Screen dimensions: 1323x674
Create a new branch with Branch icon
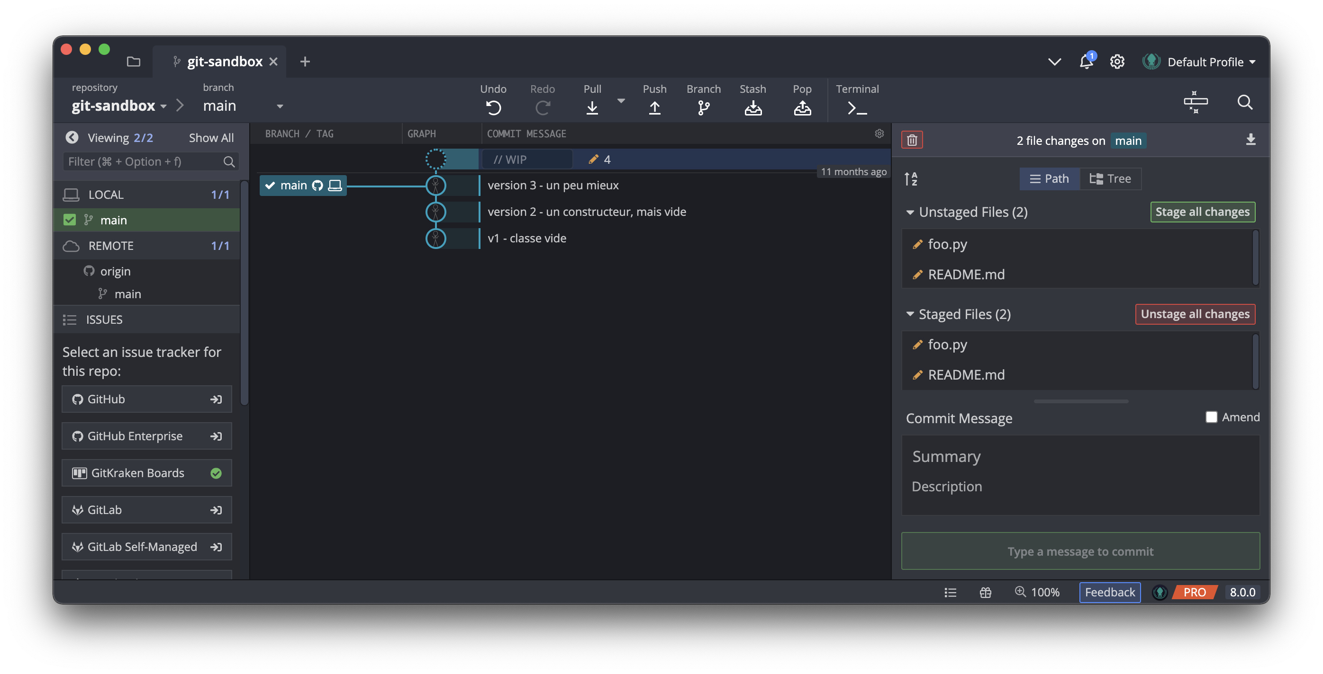coord(703,107)
